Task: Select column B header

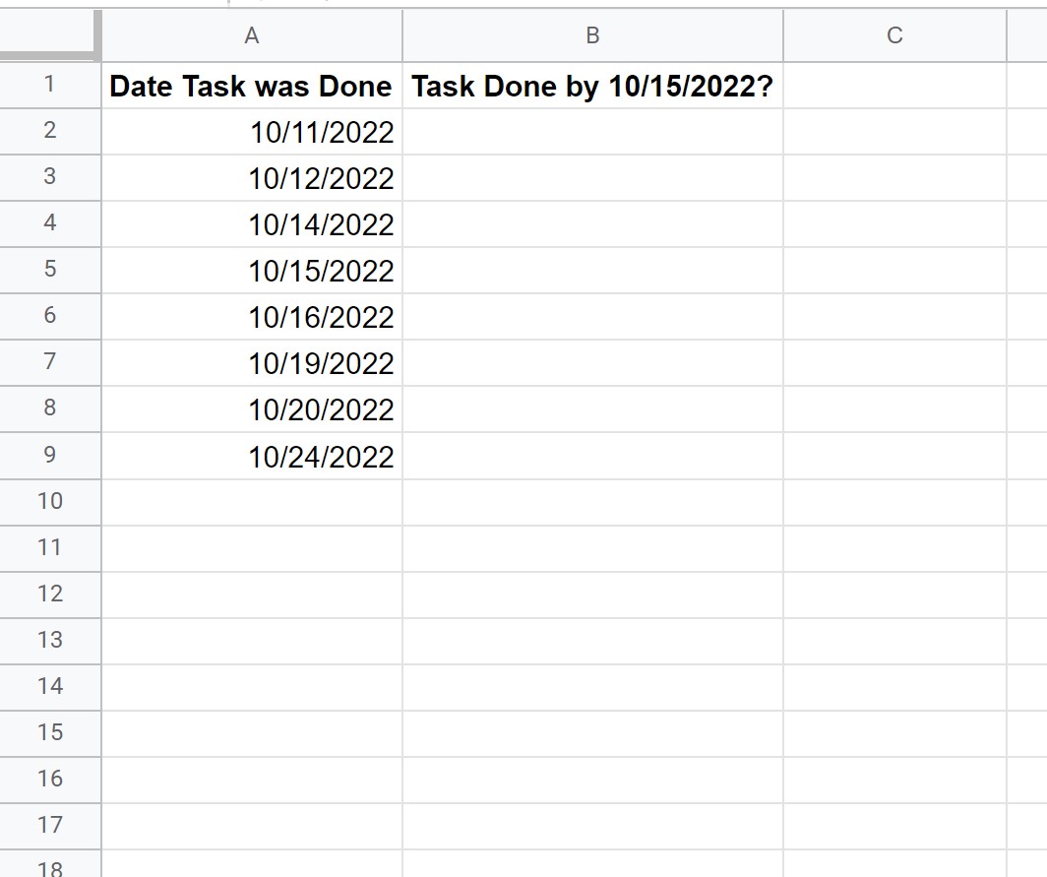Action: pyautogui.click(x=593, y=35)
